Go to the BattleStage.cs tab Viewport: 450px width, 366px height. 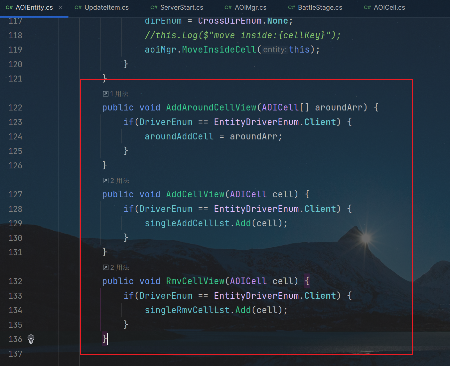(320, 7)
